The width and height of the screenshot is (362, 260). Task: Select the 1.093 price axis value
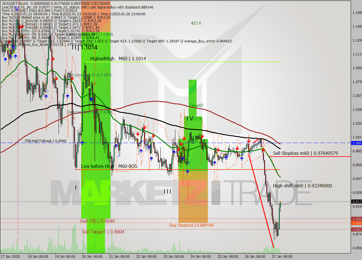[357, 68]
